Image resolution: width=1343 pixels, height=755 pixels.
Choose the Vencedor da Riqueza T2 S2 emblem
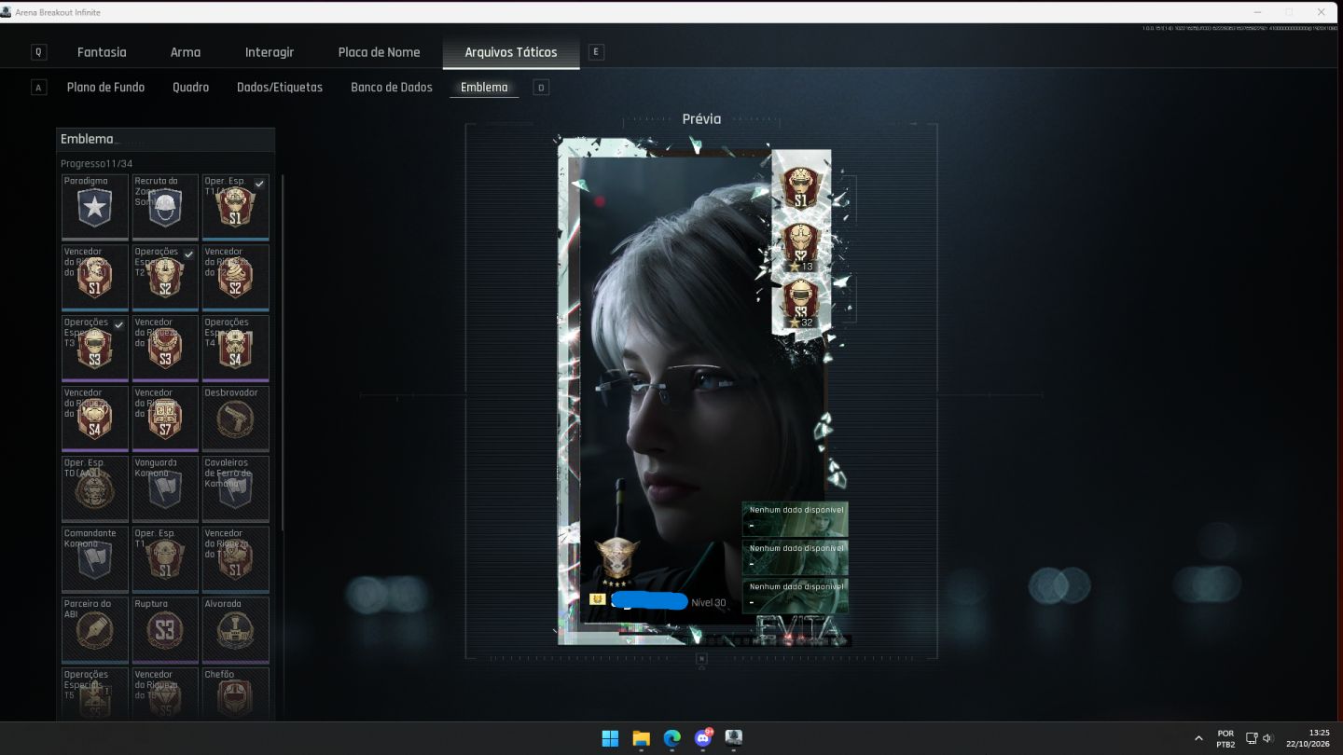pyautogui.click(x=236, y=278)
